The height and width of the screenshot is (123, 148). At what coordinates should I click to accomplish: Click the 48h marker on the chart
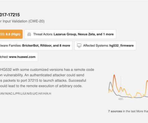tap(121, 99)
